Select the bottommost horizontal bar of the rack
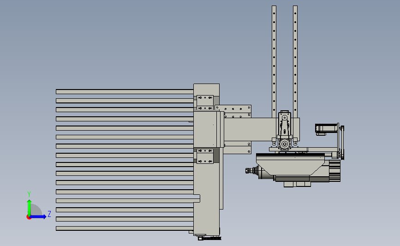Screen dimensions: 400x246 125,228
